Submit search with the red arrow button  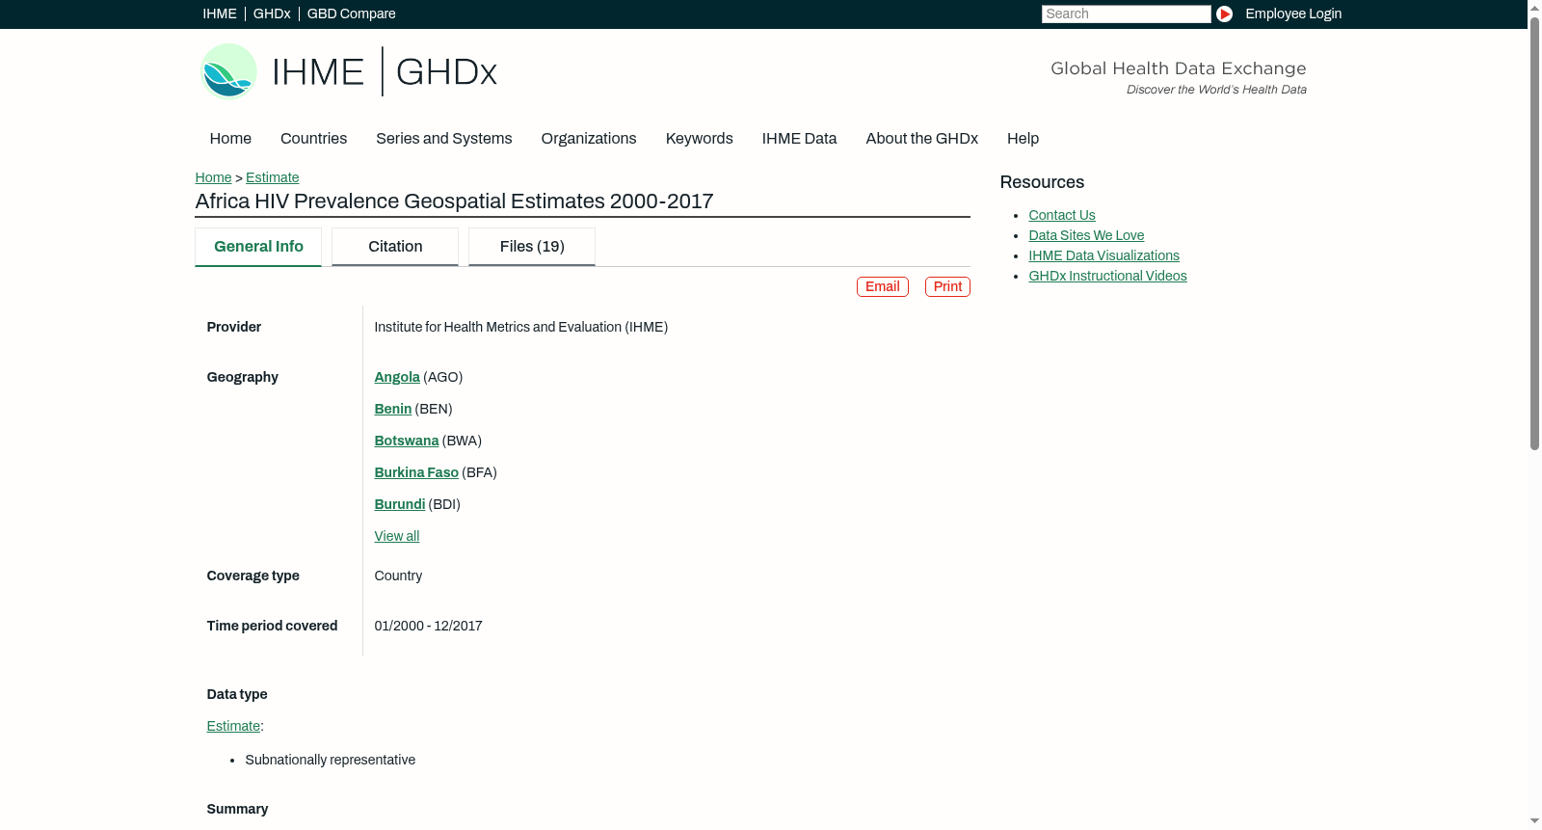click(x=1224, y=13)
